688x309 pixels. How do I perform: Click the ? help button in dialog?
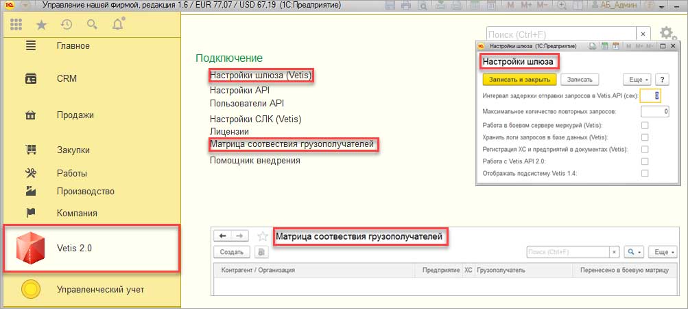click(x=662, y=80)
